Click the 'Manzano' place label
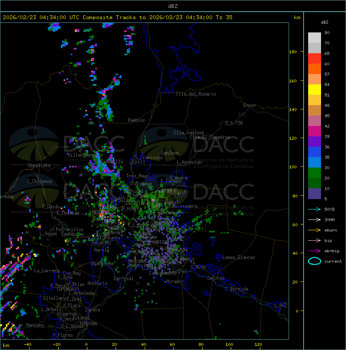 point(35,325)
